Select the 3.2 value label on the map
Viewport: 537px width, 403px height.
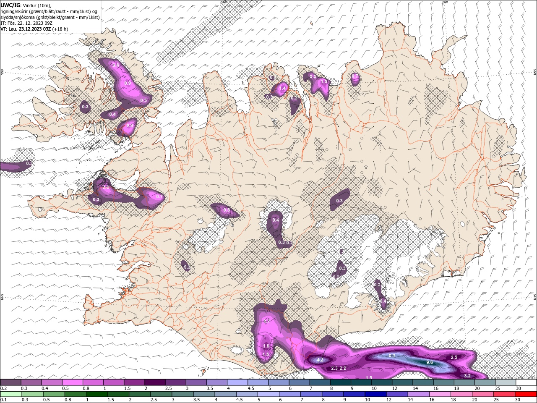(x=468, y=376)
